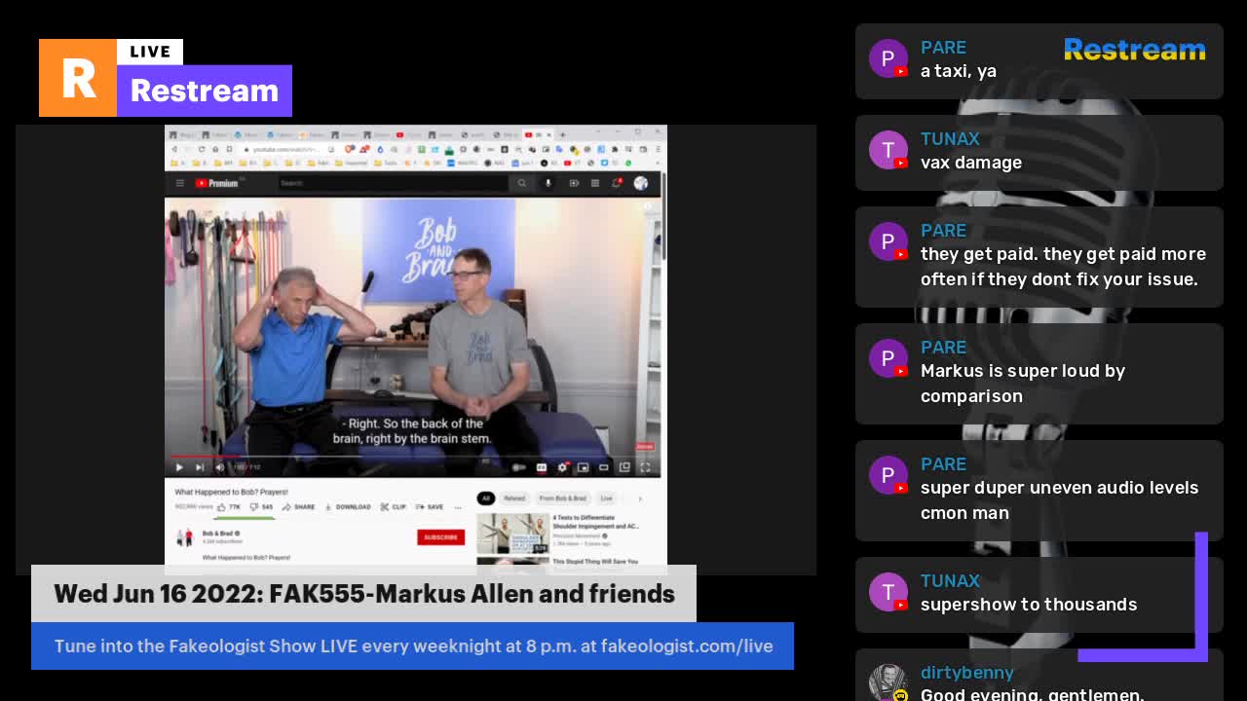Image resolution: width=1247 pixels, height=701 pixels.
Task: Click the Restream logo in the top-left
Action: [x=166, y=78]
